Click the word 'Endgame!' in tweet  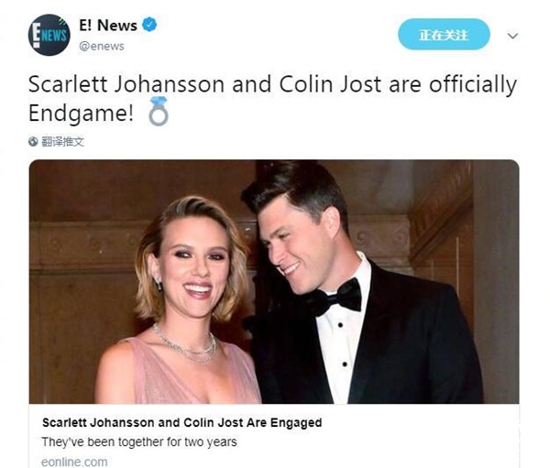[81, 114]
